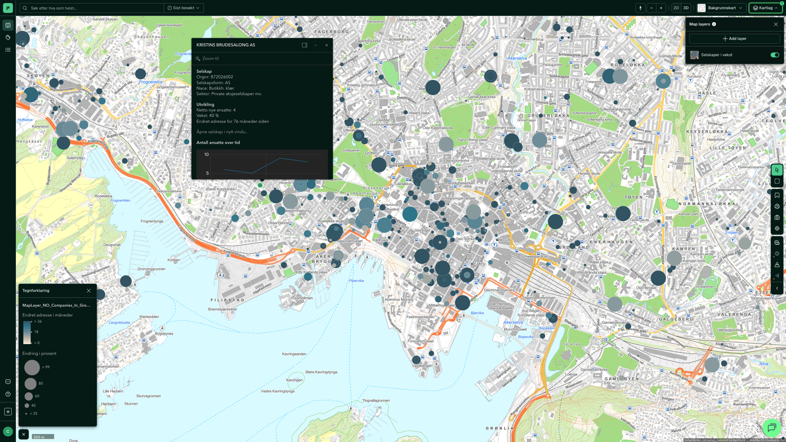
Task: Click the '80' legend circle
Action: coord(30,384)
